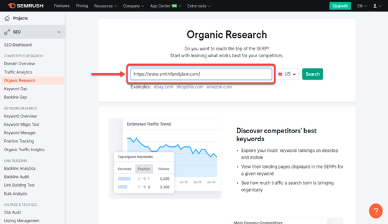Screen dimensions: 388x224
Task: Open Keyword Overview
Action: click(21, 116)
